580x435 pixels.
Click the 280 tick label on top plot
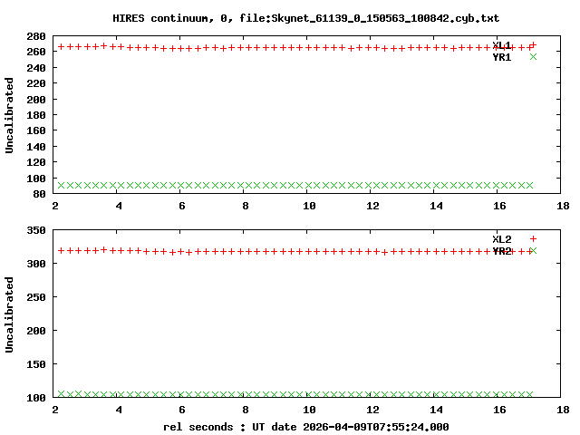click(36, 36)
